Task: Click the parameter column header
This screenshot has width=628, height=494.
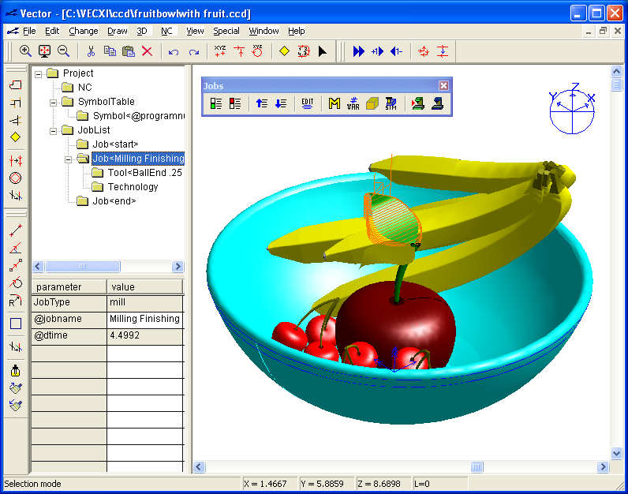Action: pyautogui.click(x=69, y=287)
